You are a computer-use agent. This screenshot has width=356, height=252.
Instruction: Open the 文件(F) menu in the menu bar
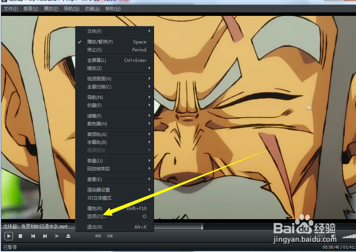(x=11, y=9)
